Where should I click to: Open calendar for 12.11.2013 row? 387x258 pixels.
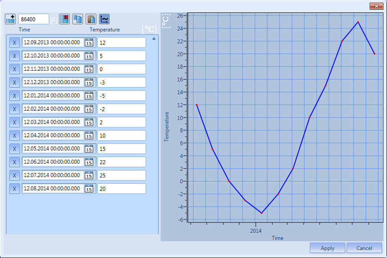[89, 69]
